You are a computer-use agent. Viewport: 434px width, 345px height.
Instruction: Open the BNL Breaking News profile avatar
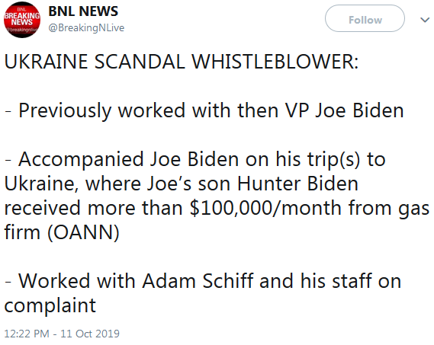click(22, 20)
